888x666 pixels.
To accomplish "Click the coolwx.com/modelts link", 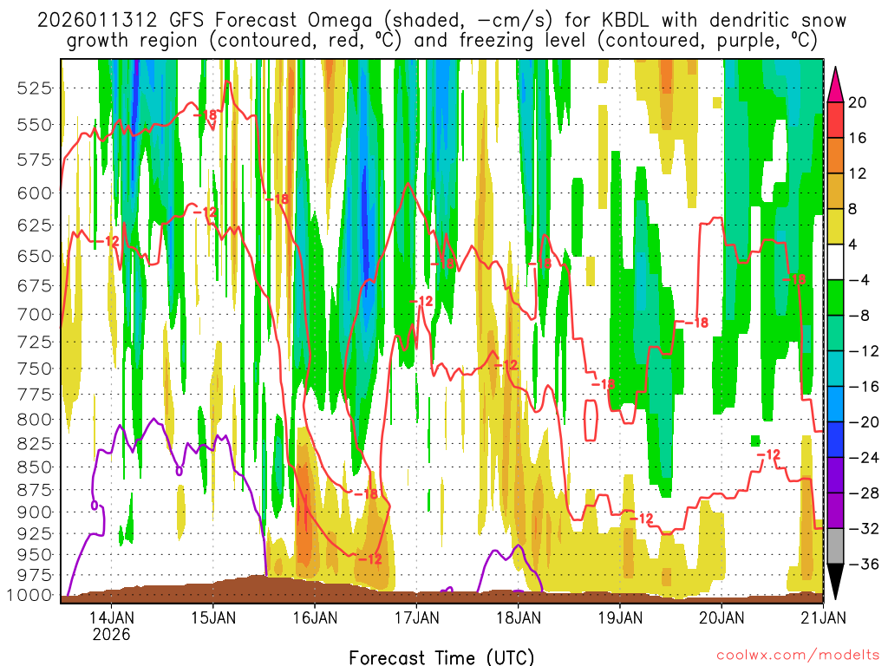I will point(798,656).
